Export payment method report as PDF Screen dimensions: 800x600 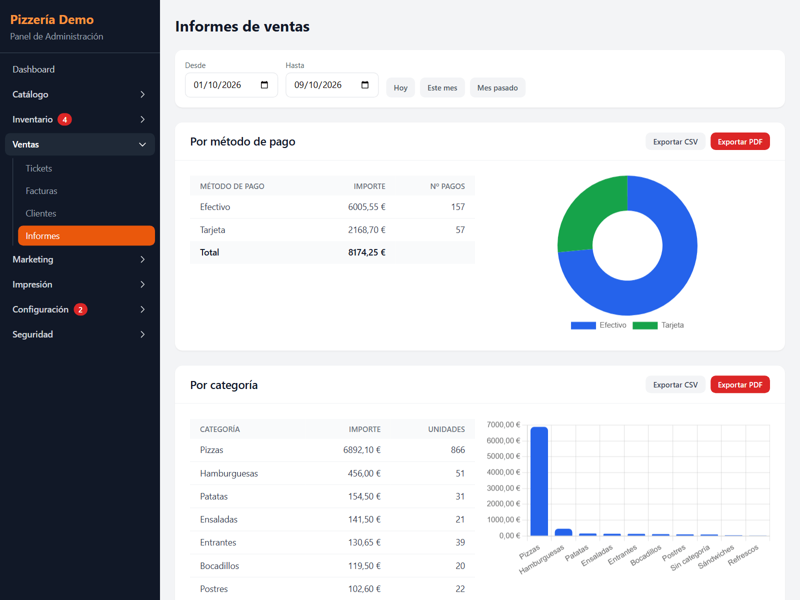[740, 141]
